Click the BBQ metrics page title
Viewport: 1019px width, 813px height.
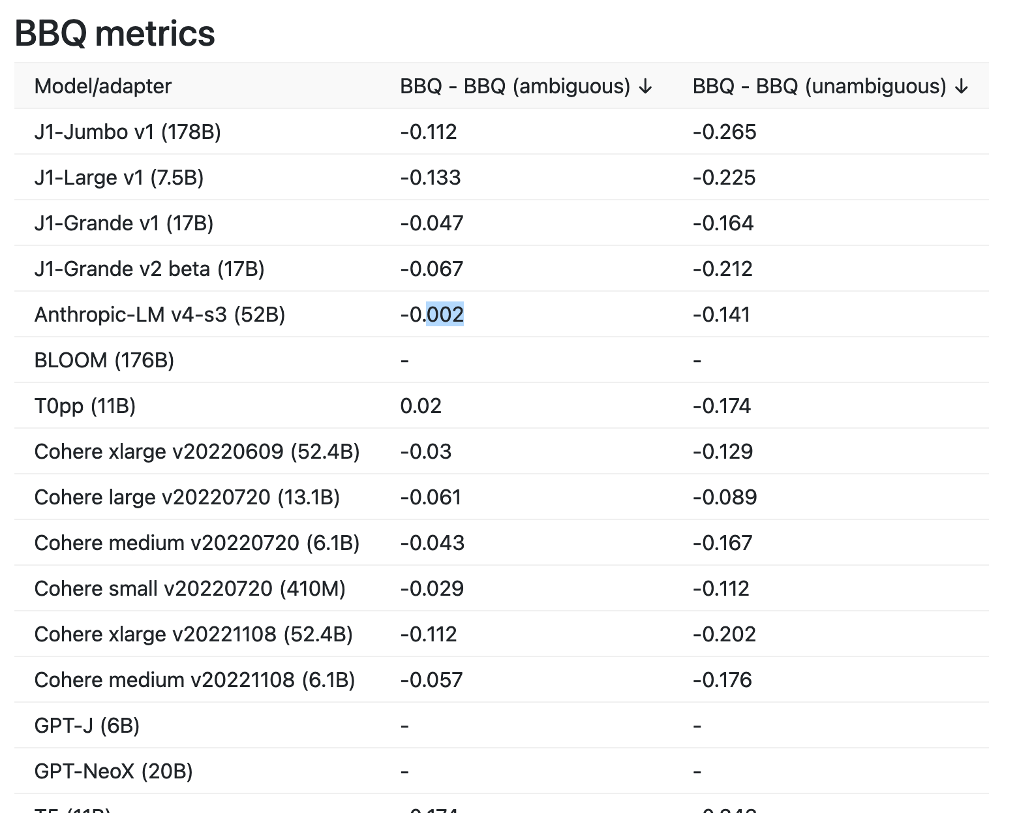pyautogui.click(x=114, y=34)
